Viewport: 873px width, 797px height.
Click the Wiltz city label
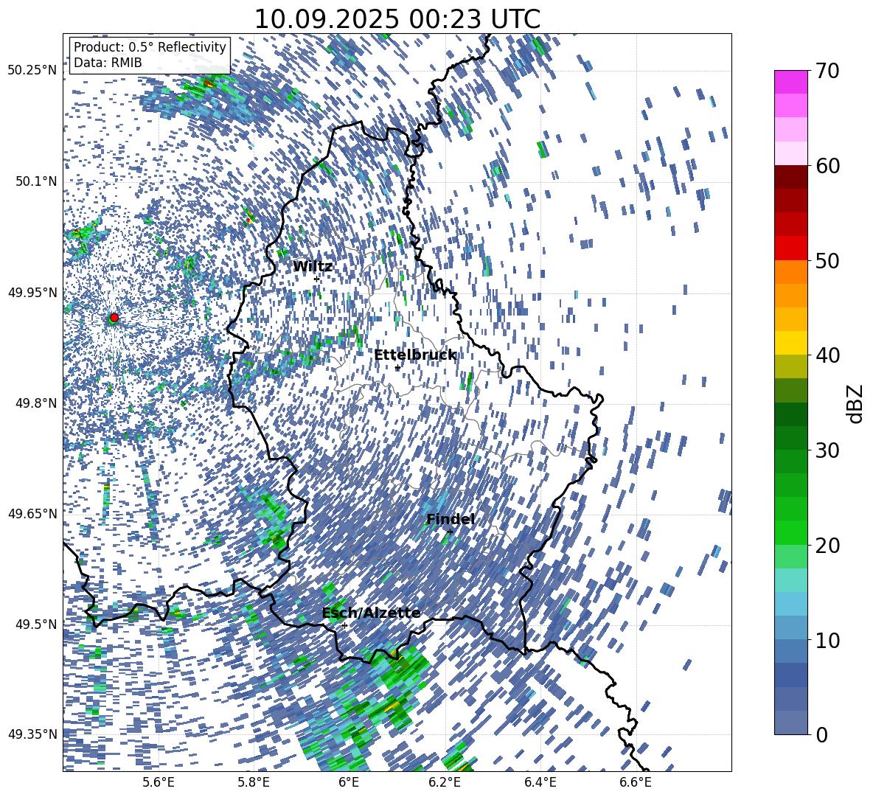point(313,266)
